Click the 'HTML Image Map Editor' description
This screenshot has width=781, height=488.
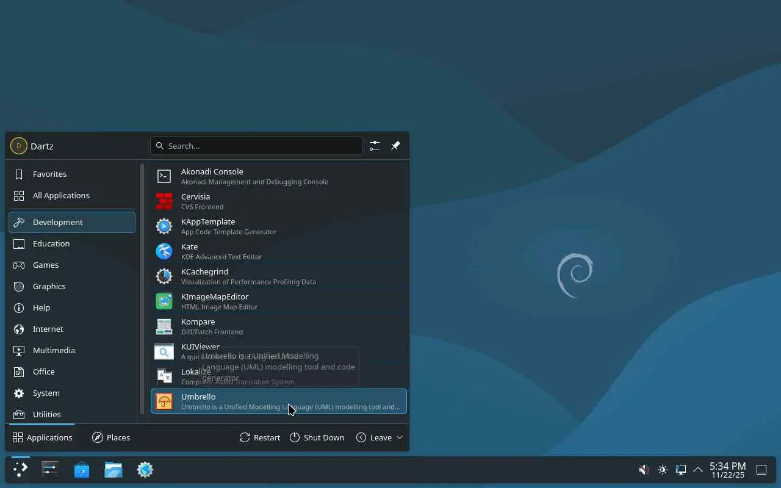click(219, 307)
